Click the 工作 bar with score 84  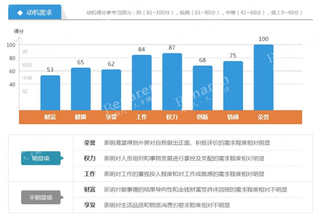pyautogui.click(x=142, y=83)
